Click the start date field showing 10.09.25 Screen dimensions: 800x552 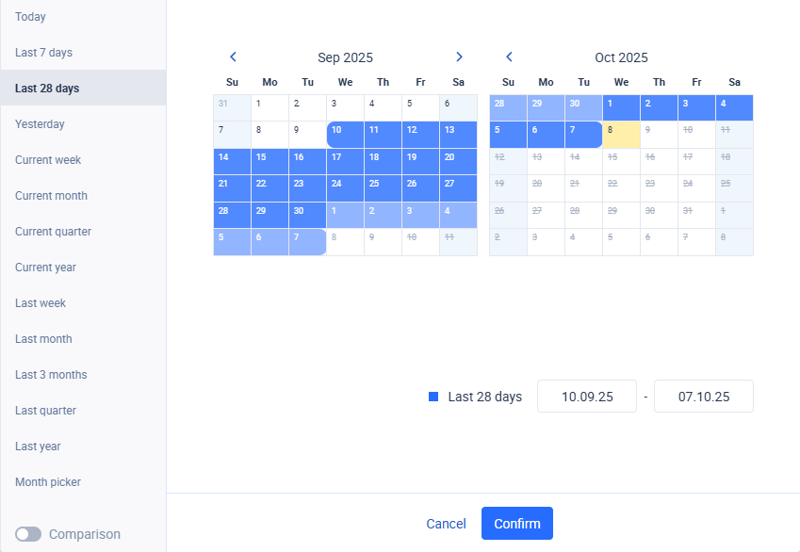click(586, 396)
